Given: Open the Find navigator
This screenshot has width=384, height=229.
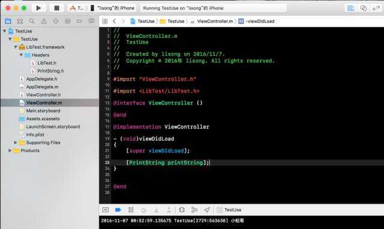Looking at the screenshot, I should coord(32,21).
